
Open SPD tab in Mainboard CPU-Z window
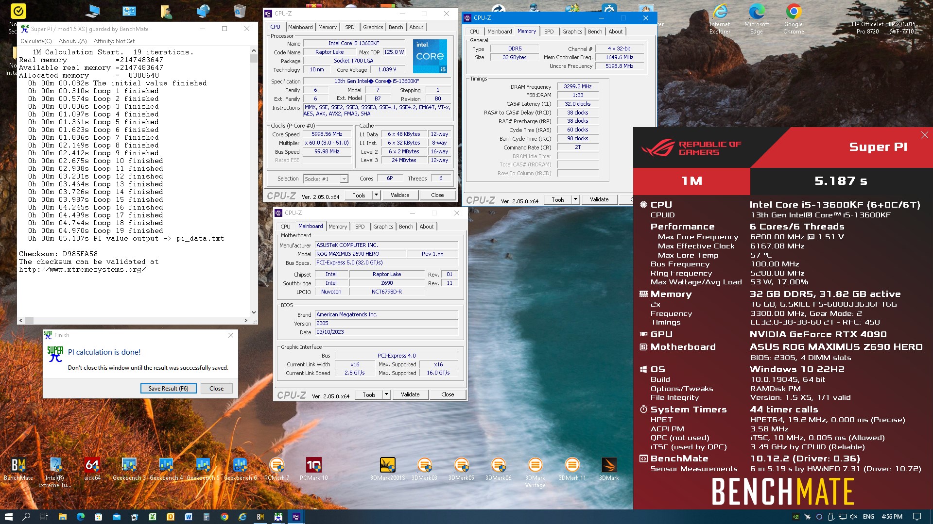pyautogui.click(x=360, y=227)
